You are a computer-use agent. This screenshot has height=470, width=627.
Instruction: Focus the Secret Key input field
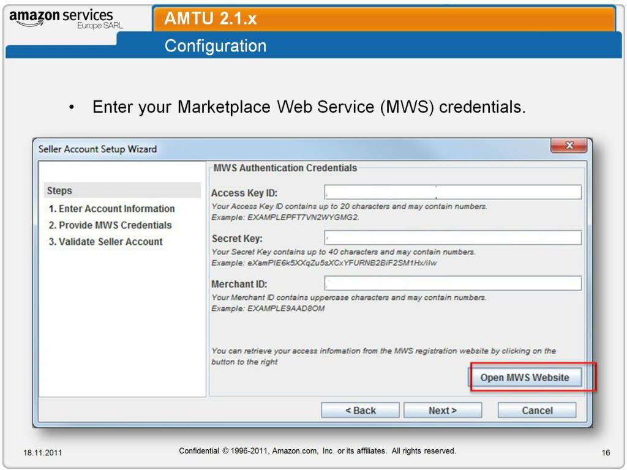(452, 237)
